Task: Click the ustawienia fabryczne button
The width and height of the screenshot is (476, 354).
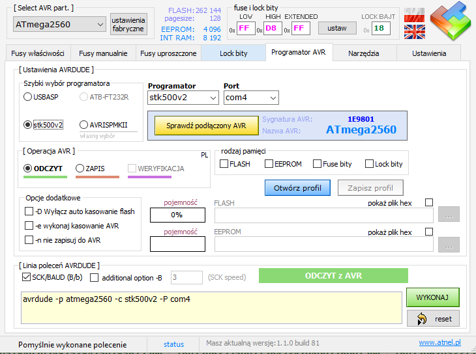Action: [128, 24]
